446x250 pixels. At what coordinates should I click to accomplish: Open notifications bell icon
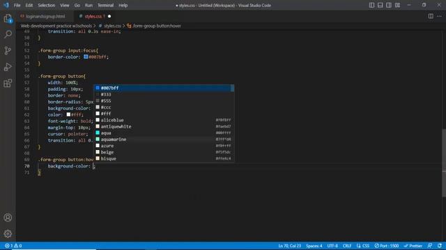tap(440, 246)
